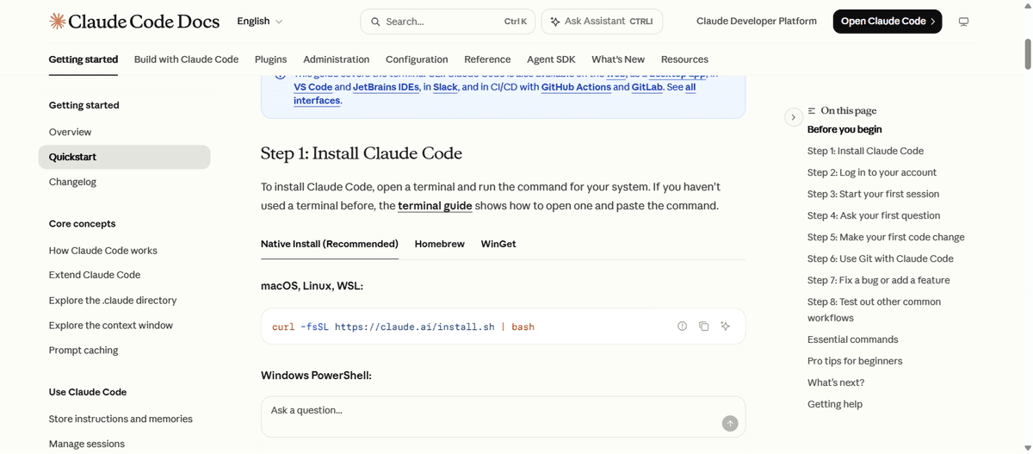Click the info icon in curl code block

[683, 327]
